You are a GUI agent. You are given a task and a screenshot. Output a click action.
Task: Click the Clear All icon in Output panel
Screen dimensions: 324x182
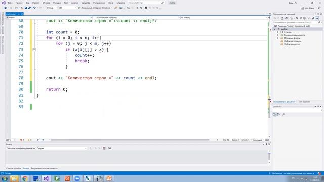tap(104, 148)
